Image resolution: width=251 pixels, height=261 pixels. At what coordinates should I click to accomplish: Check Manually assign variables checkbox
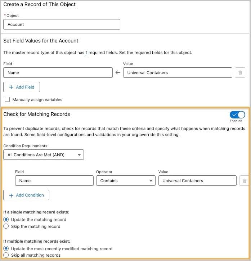tap(7, 100)
